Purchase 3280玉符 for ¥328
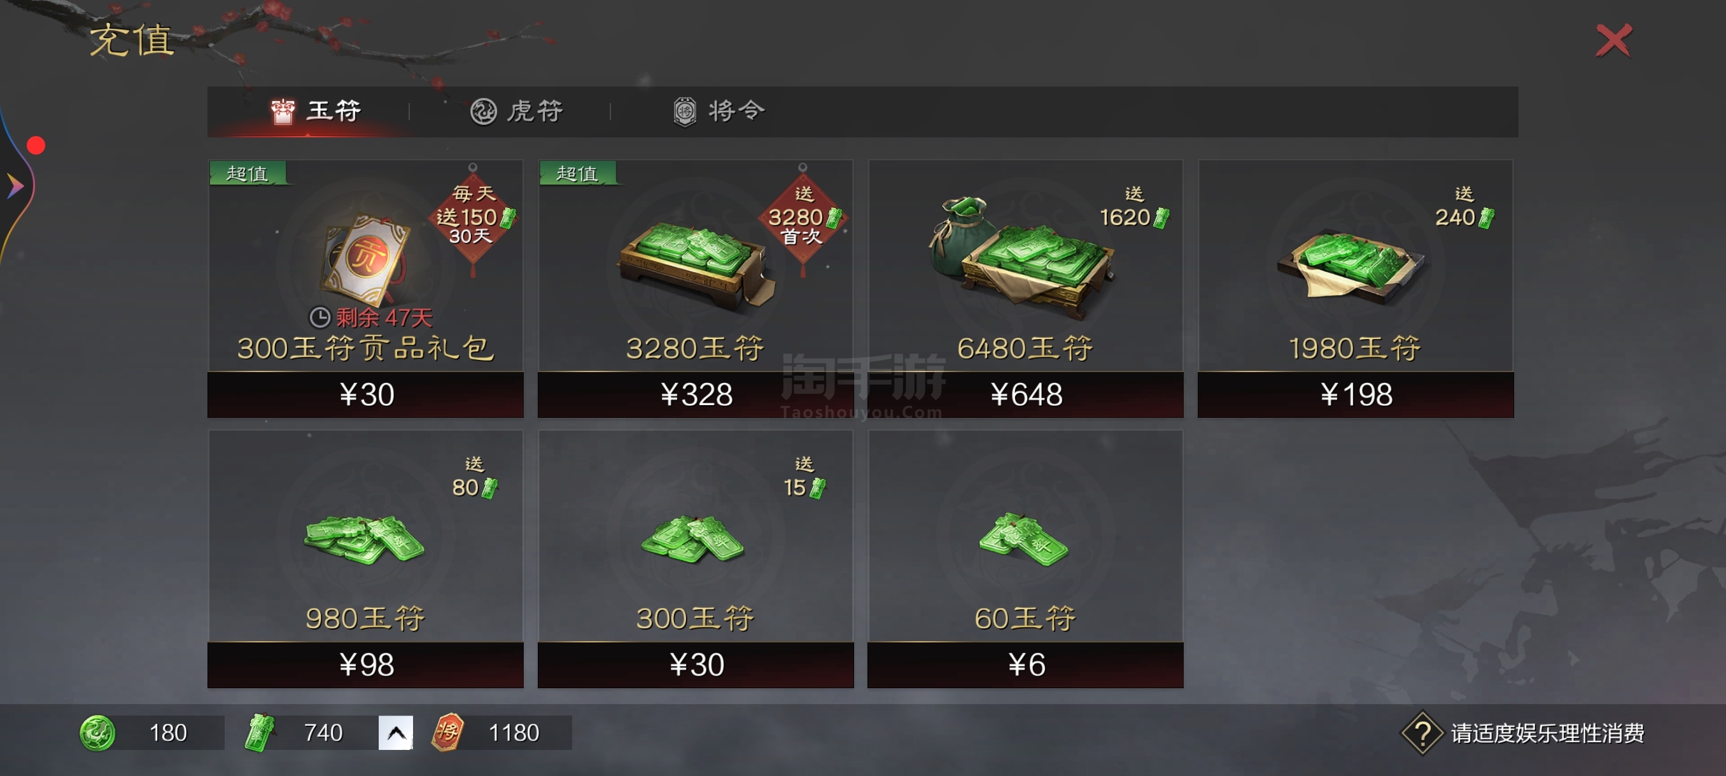Image resolution: width=1726 pixels, height=776 pixels. point(696,394)
